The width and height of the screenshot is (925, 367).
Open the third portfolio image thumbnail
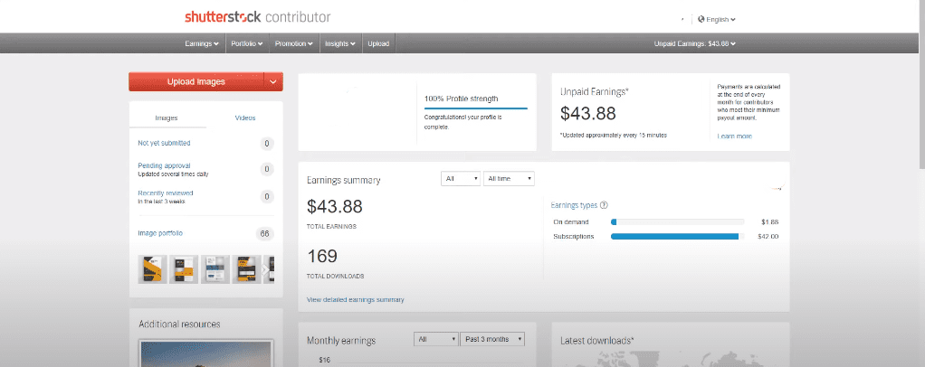pyautogui.click(x=215, y=269)
